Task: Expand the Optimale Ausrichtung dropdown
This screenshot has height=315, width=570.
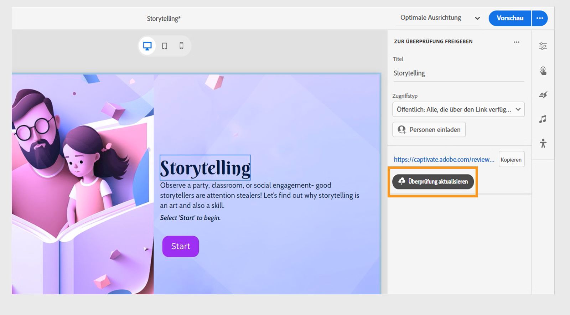Action: pyautogui.click(x=438, y=18)
